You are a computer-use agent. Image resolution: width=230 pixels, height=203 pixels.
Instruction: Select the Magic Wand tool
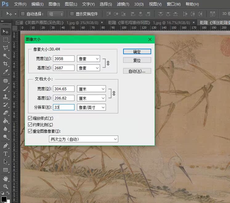click(x=6, y=56)
